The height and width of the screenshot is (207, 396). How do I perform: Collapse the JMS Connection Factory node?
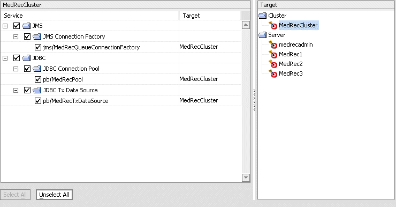[16, 36]
